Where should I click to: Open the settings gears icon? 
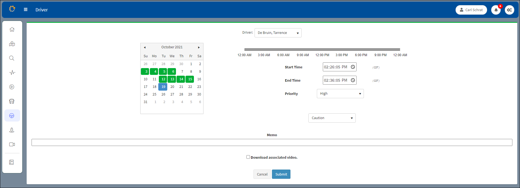tap(509, 10)
